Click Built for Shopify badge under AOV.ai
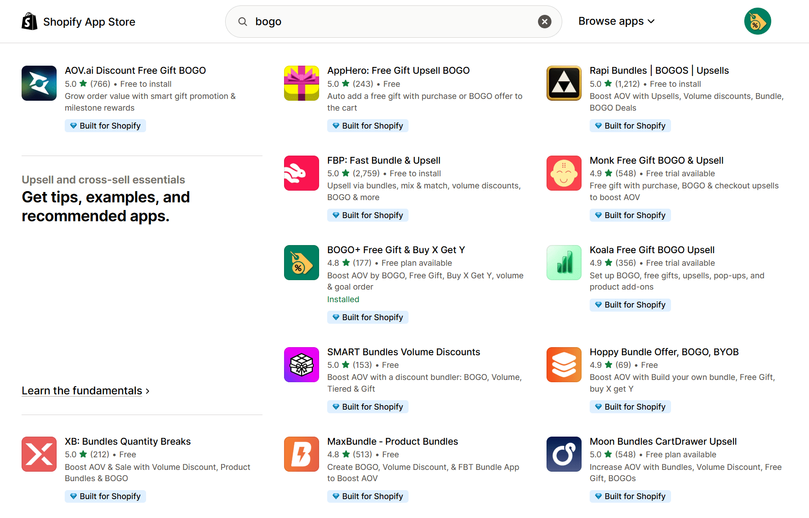This screenshot has width=809, height=518. [105, 126]
